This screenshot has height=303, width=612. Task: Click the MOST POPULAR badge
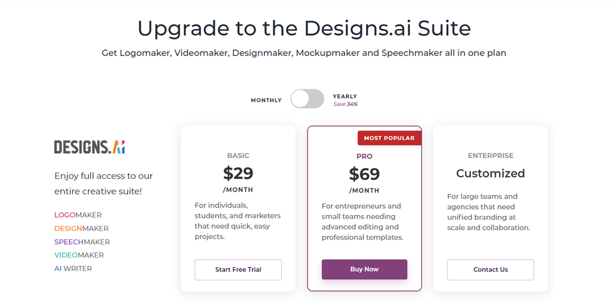389,138
